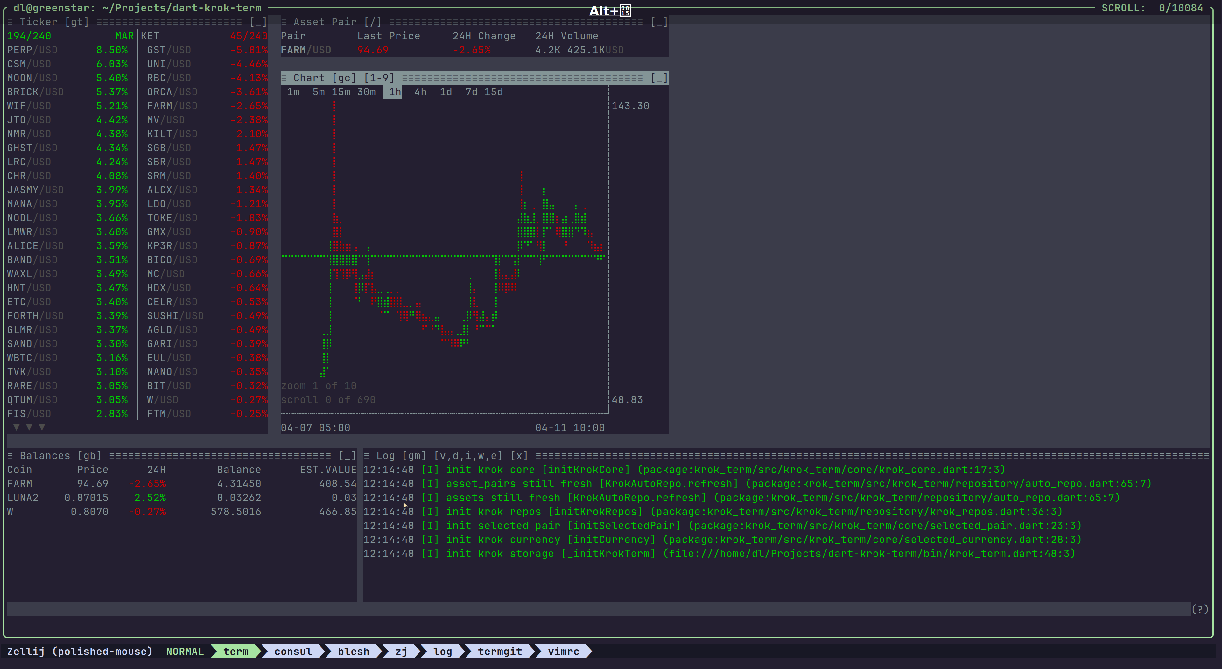Click the 'init krok core' log line
Viewport: 1222px width, 669px height.
click(x=684, y=470)
